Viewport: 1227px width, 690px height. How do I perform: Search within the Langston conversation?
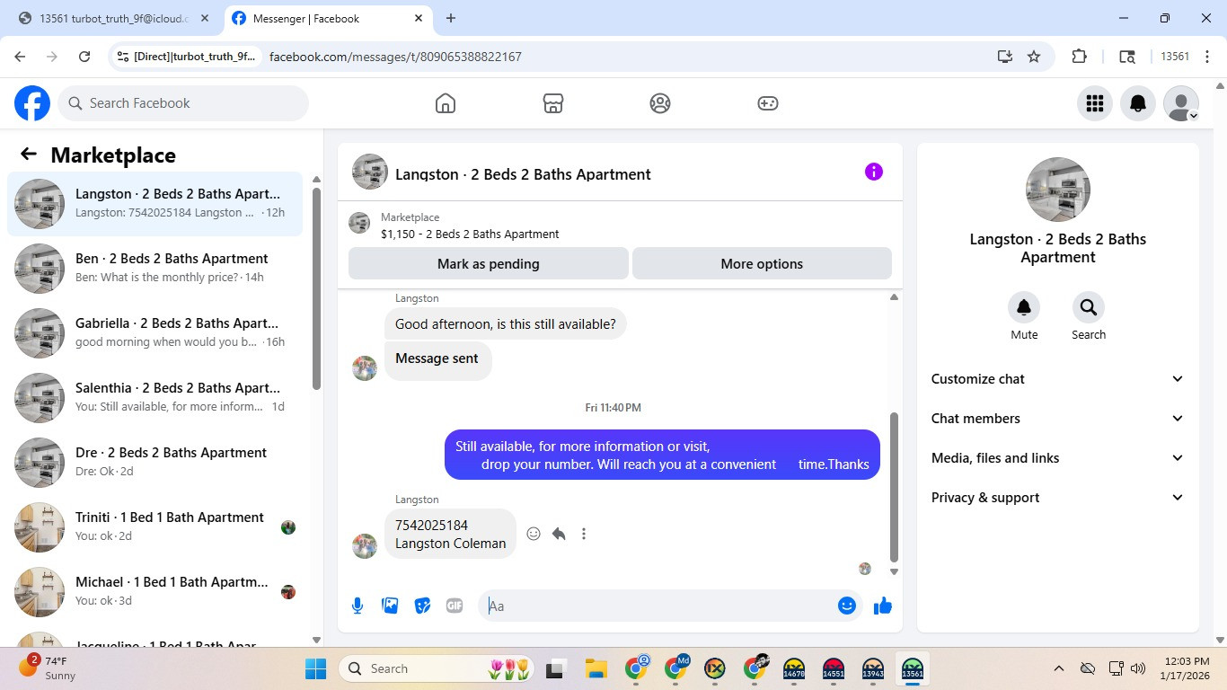coord(1089,307)
